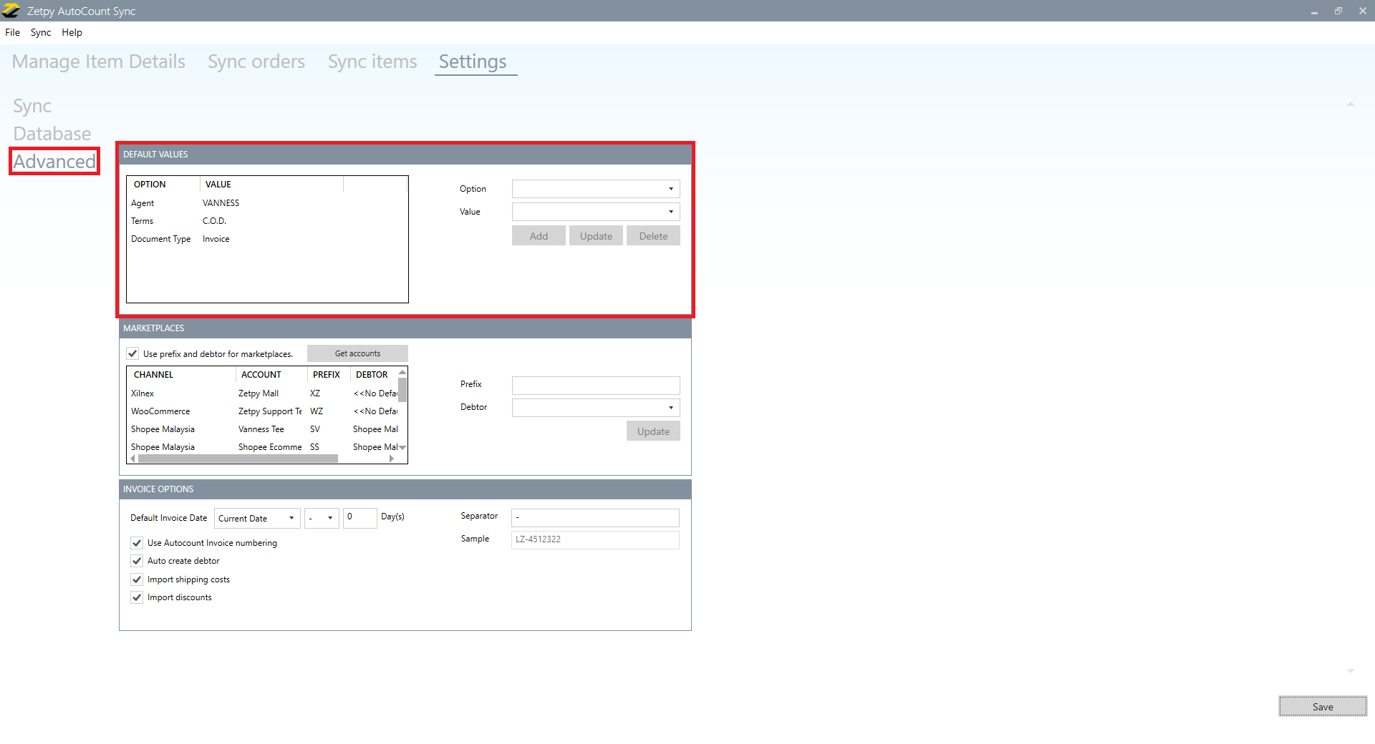
Task: Switch to the Sync orders tab
Action: 256,62
